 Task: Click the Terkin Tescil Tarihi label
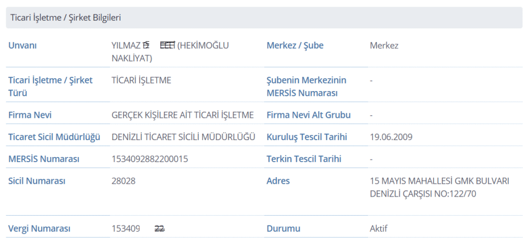pos(304,159)
